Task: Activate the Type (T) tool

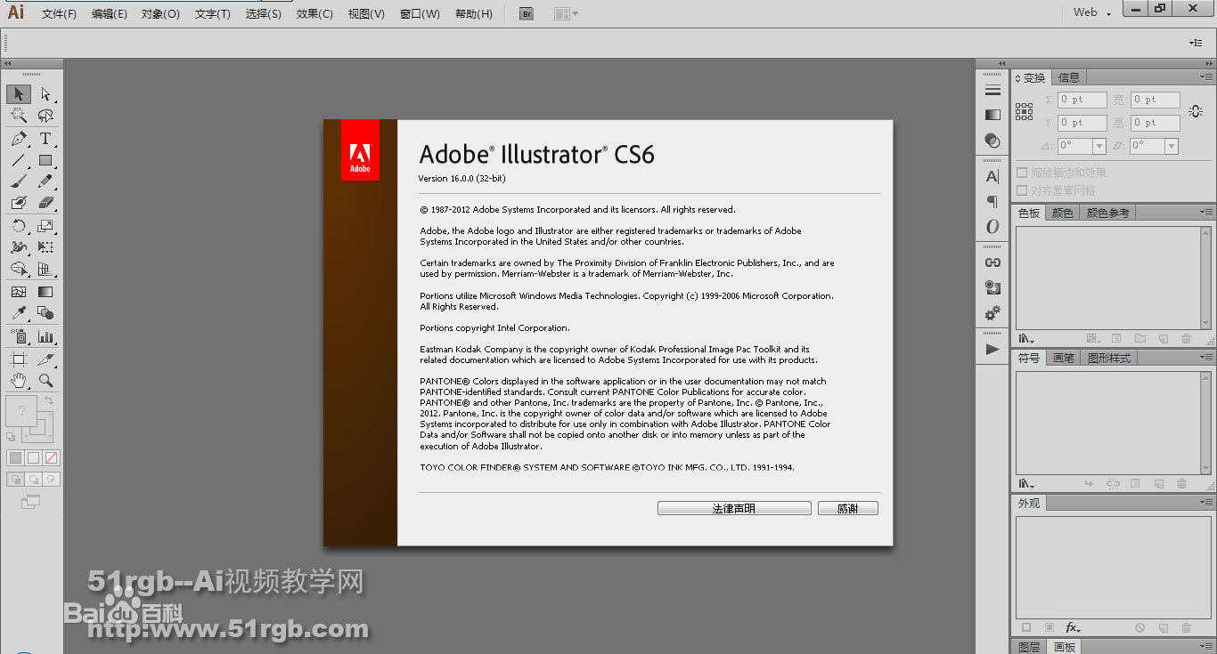Action: [45, 139]
